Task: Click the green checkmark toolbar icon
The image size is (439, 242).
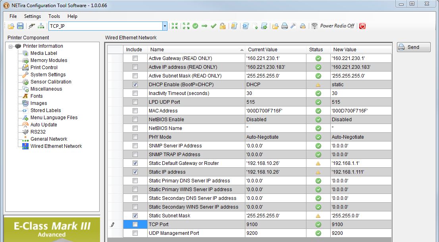Action: (214, 26)
